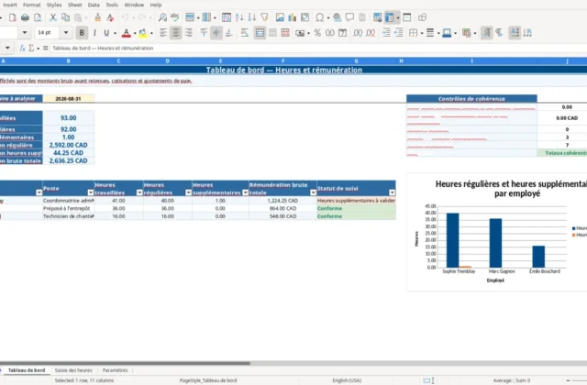Open Find and Replace magnifier icon
This screenshot has width=587, height=385.
(x=162, y=17)
